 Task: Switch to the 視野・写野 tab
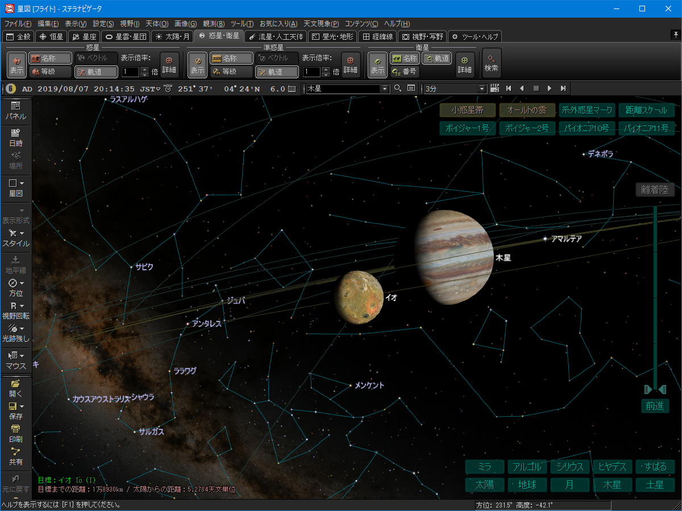(x=423, y=36)
